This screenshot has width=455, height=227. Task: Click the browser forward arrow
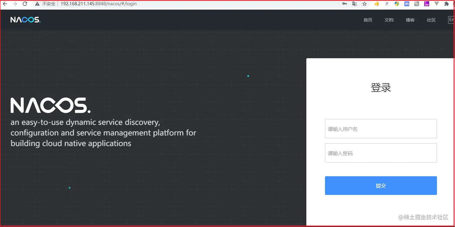(x=15, y=4)
